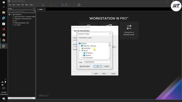Image resolution: width=182 pixels, height=102 pixels.
Task: Select OneDrive - Personal in folder tree
Action: [90, 46]
